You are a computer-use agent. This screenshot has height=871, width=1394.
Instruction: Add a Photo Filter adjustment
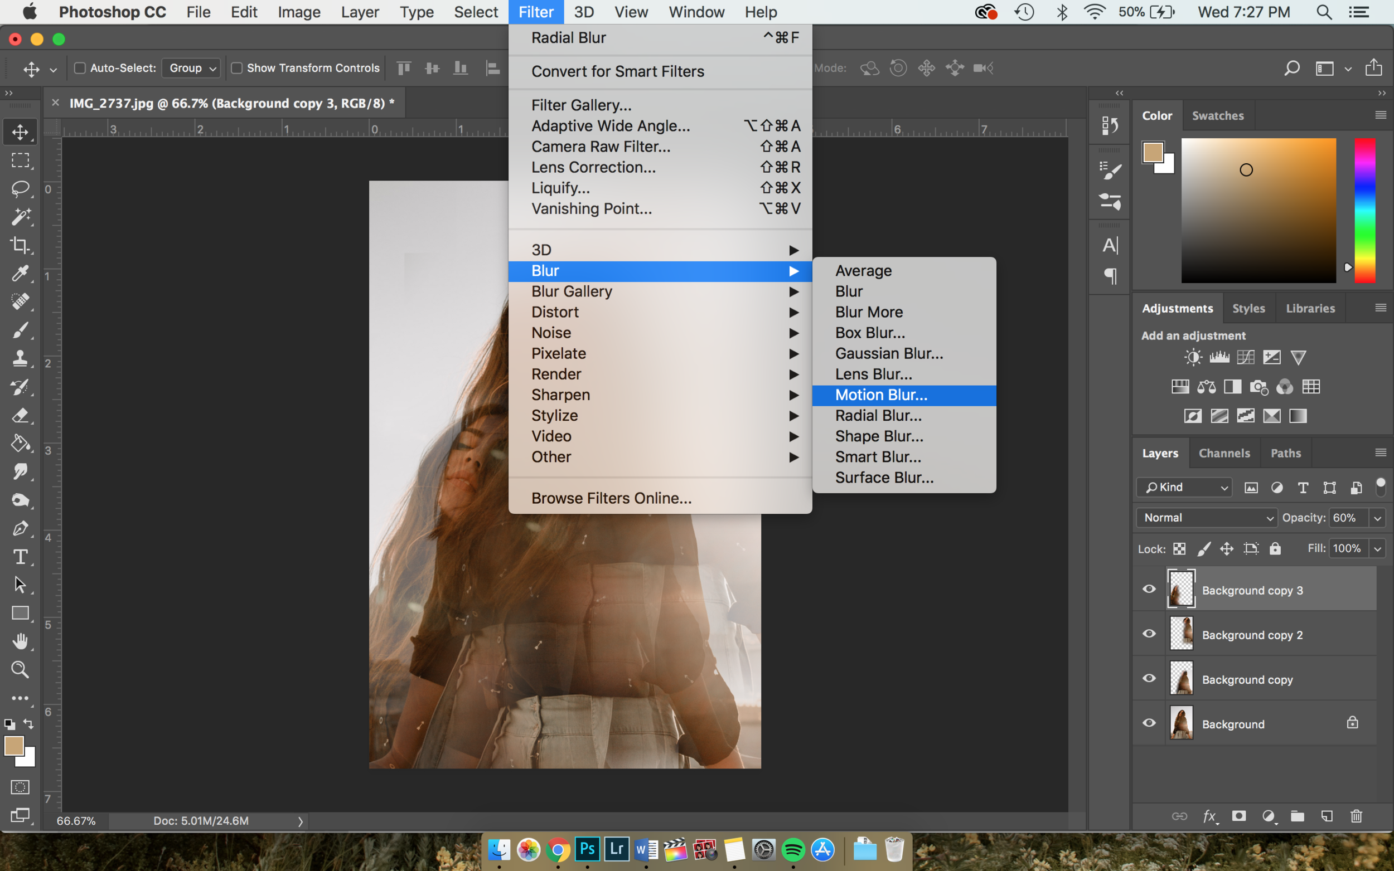(1259, 387)
